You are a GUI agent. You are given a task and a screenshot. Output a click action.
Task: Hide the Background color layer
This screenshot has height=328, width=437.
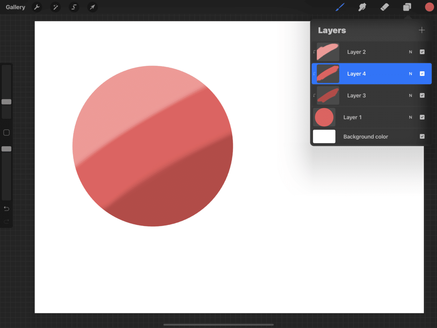click(x=422, y=136)
